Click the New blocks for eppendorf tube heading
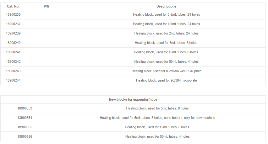 (x=133, y=99)
